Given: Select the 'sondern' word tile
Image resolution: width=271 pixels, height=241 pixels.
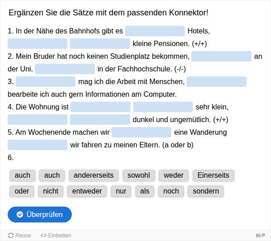Looking at the screenshot, I should [x=206, y=191].
